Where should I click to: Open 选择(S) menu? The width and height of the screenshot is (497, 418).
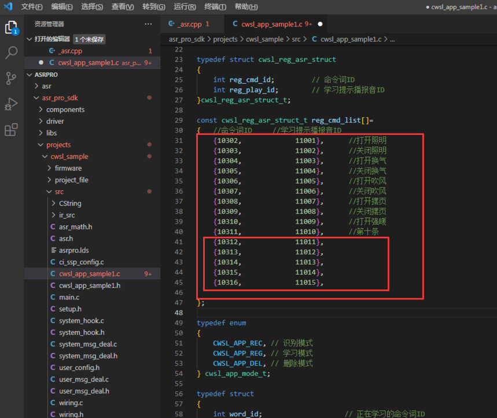(92, 7)
